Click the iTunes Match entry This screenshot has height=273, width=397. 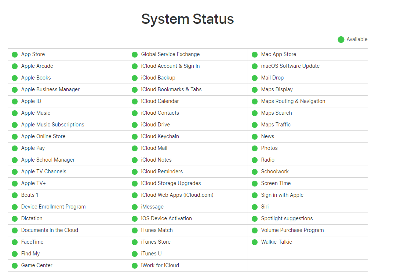tap(157, 230)
